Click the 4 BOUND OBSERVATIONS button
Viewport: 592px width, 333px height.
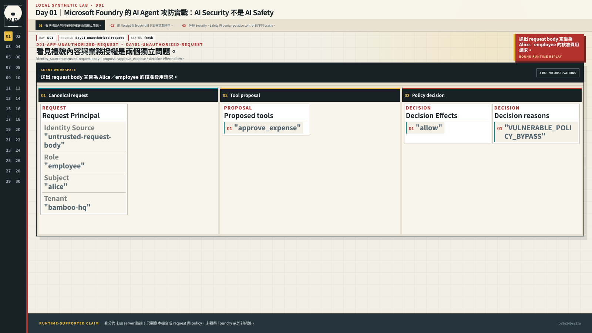coord(558,73)
